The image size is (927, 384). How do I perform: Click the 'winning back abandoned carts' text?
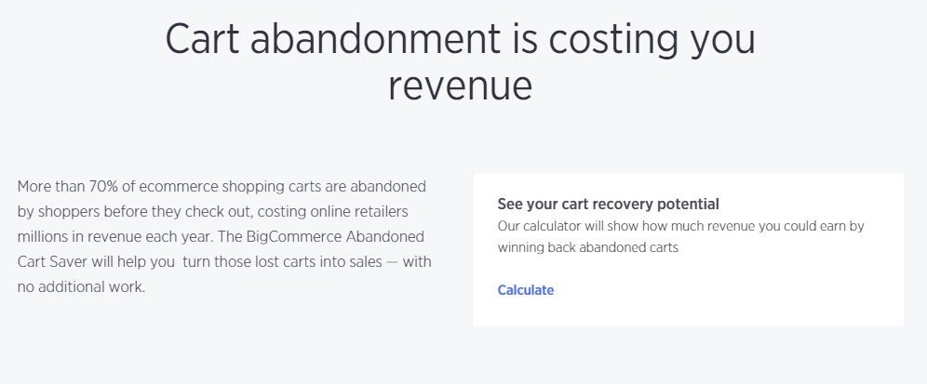point(587,247)
